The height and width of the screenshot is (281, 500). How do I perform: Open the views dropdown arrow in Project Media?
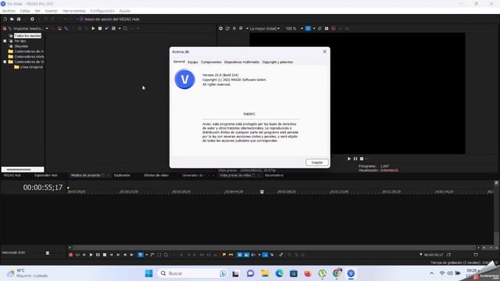click(x=120, y=28)
